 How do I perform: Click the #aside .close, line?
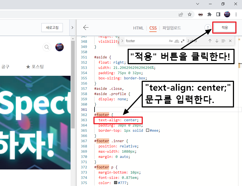109,89
